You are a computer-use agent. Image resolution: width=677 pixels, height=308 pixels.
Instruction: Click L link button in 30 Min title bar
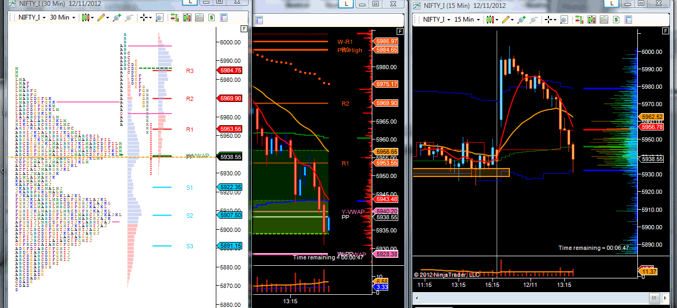(x=190, y=2)
